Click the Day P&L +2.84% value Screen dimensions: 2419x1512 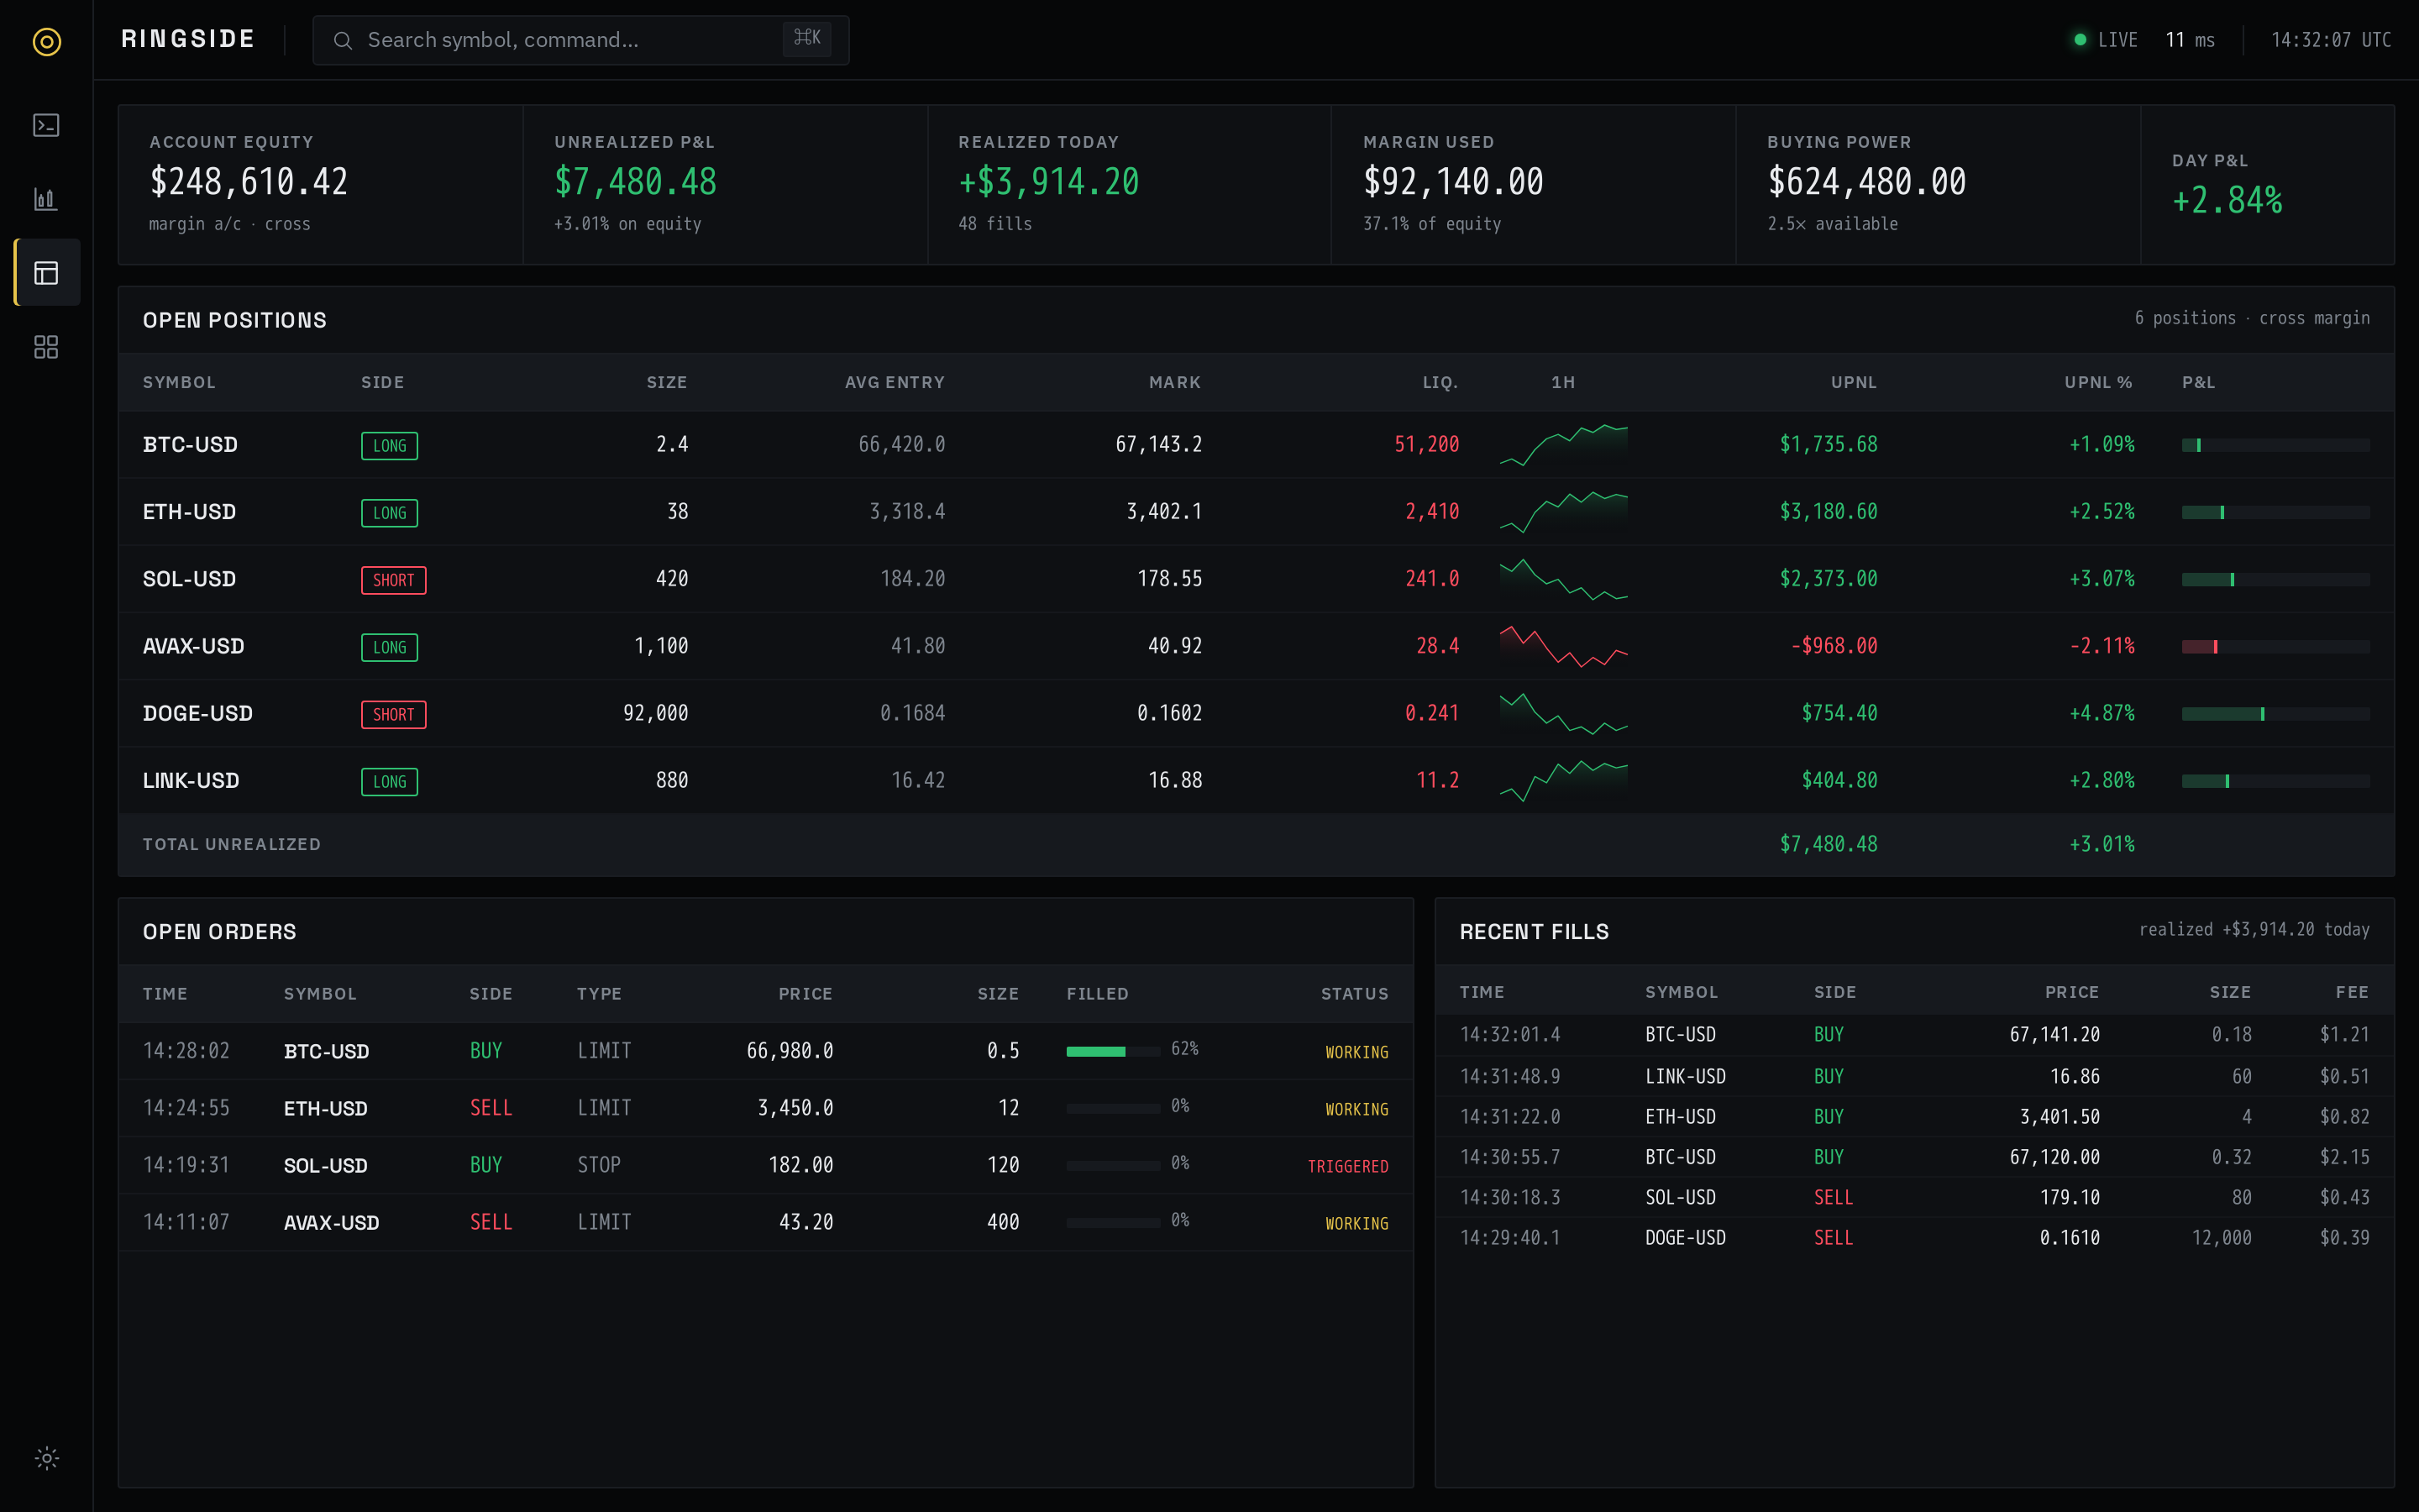tap(2227, 201)
